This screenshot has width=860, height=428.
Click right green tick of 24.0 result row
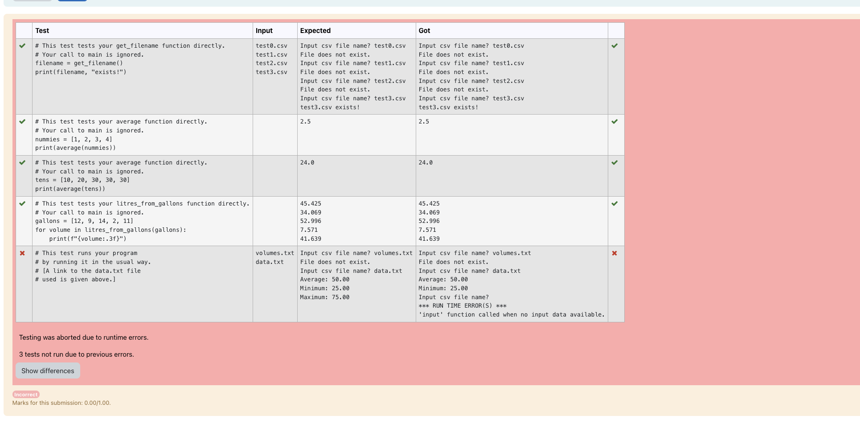point(614,163)
